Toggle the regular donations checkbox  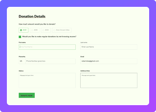tap(20, 37)
